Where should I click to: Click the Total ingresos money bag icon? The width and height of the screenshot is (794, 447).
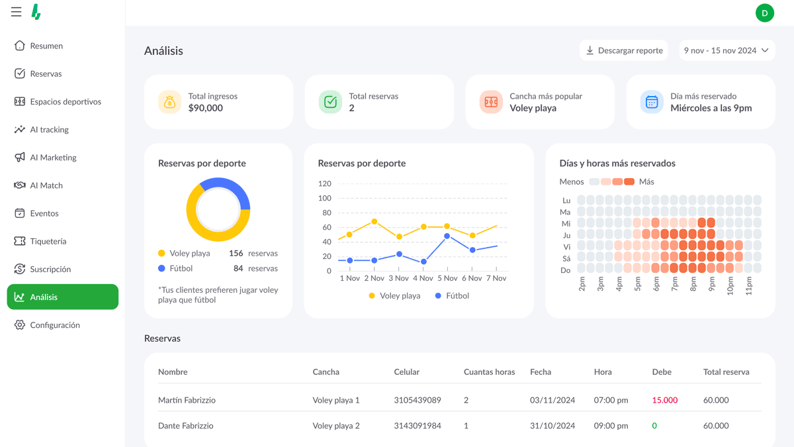tap(169, 102)
